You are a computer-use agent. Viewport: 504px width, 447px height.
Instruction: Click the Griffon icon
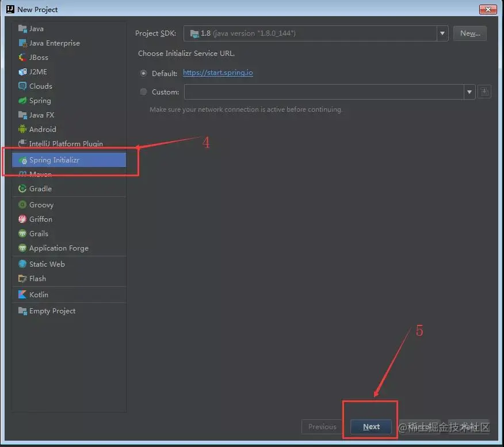pyautogui.click(x=22, y=219)
